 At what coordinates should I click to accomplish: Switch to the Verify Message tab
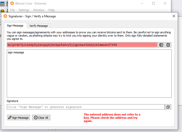point(38,26)
